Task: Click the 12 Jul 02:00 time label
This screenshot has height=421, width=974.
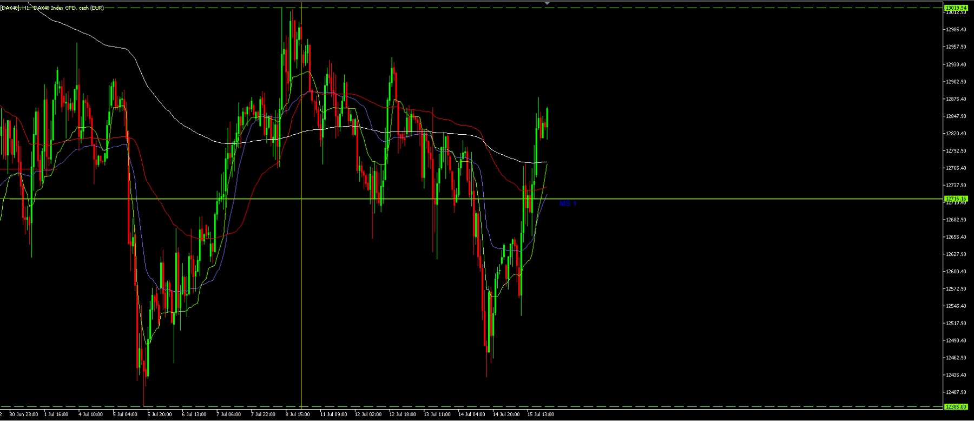Action: 368,415
